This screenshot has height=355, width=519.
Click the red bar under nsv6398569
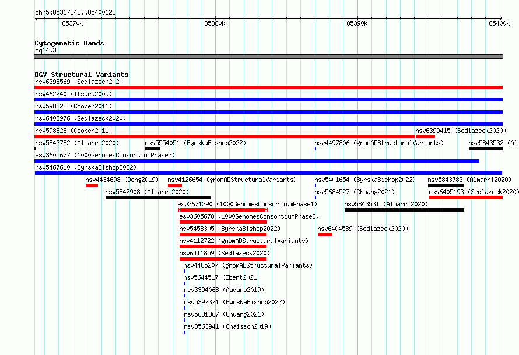[x=268, y=87]
